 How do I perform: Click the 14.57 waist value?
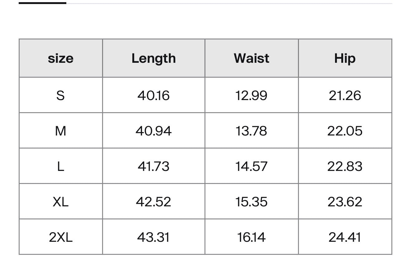(x=252, y=166)
